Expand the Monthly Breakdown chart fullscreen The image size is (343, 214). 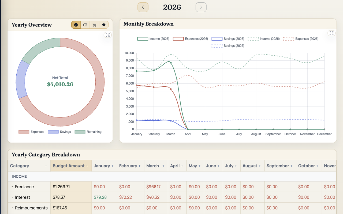[331, 33]
